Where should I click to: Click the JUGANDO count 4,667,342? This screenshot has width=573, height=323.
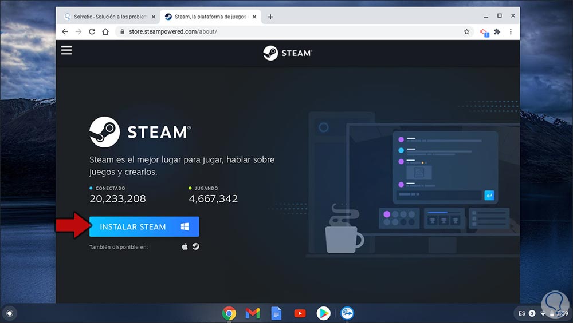pyautogui.click(x=213, y=198)
